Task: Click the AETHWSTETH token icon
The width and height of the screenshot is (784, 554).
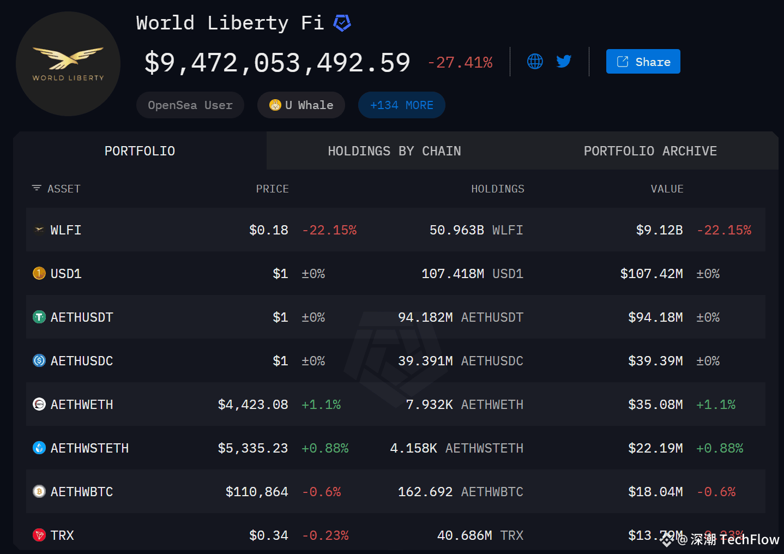Action: tap(39, 448)
